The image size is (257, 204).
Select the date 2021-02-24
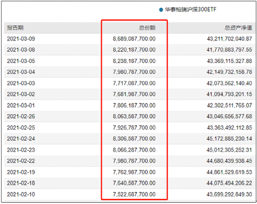click(x=21, y=138)
